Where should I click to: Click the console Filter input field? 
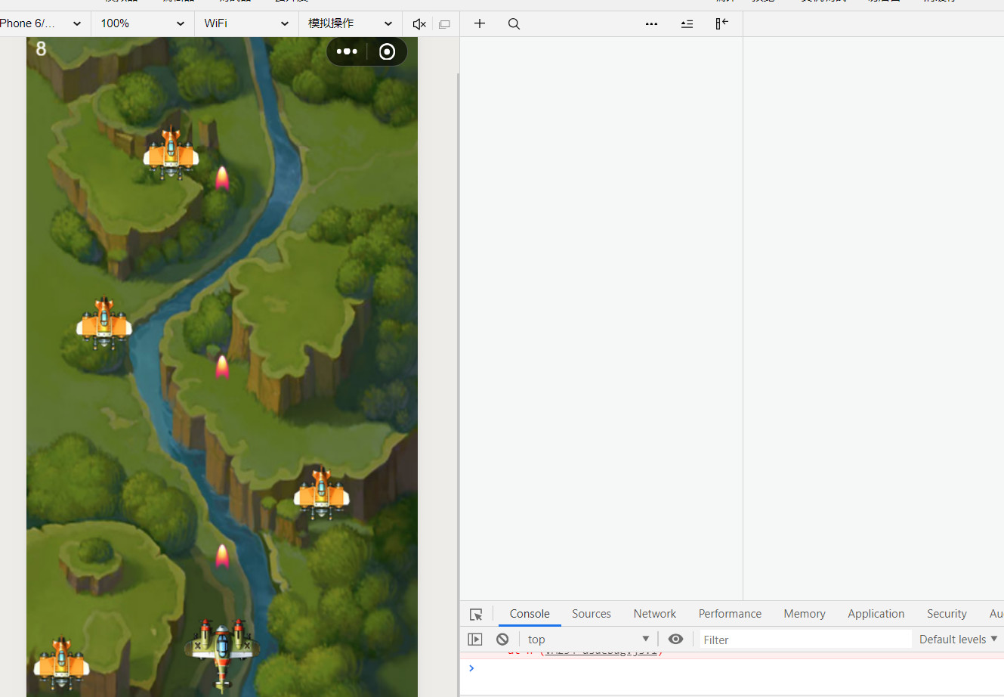(805, 640)
